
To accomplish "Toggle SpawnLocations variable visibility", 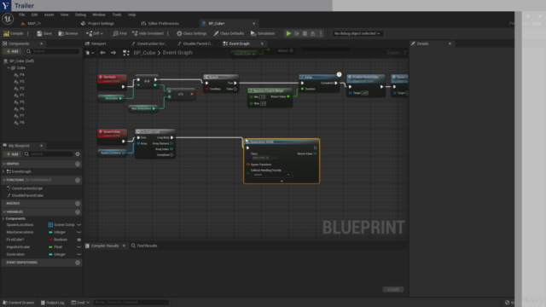I will (x=78, y=225).
